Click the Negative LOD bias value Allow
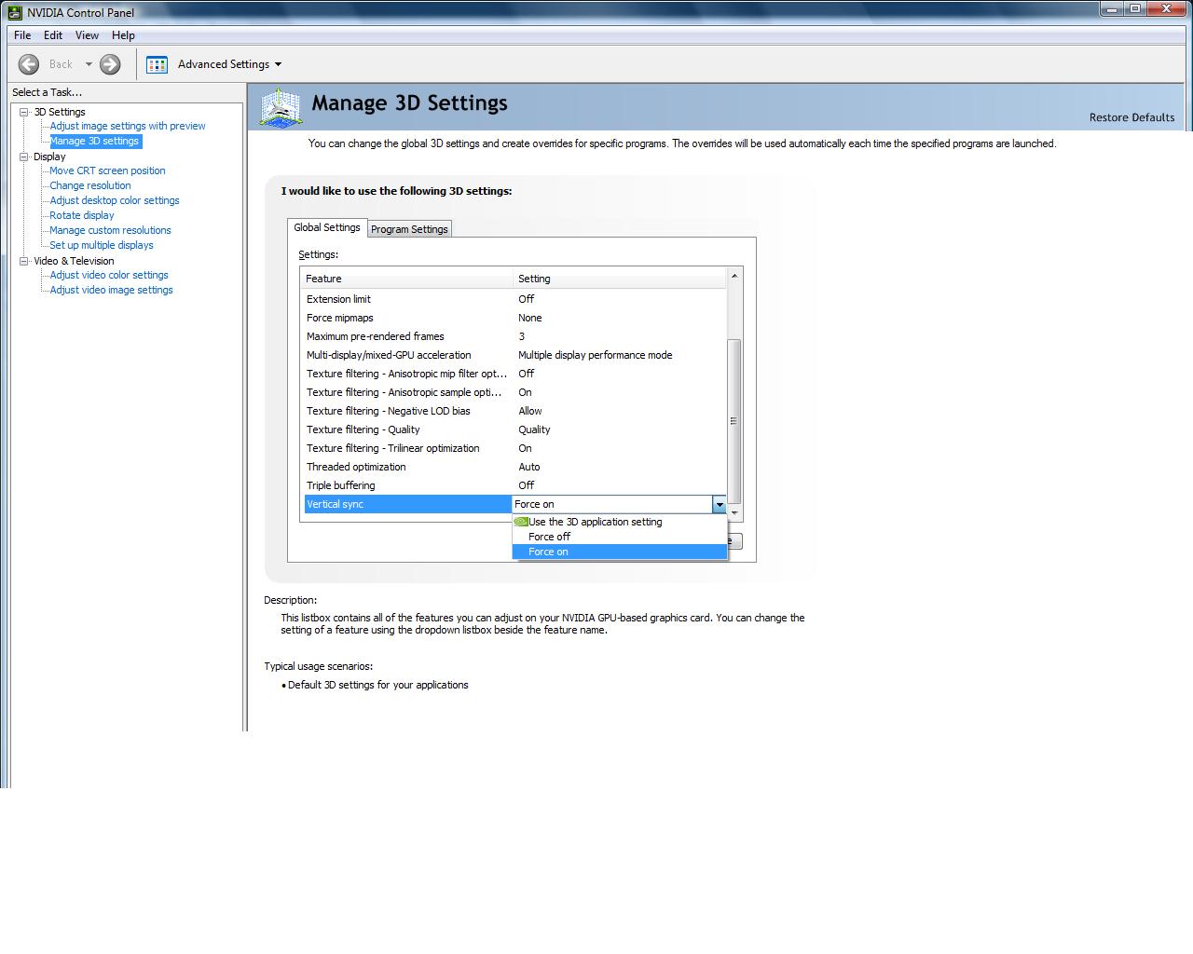Viewport: 1193px width, 954px height. point(529,411)
